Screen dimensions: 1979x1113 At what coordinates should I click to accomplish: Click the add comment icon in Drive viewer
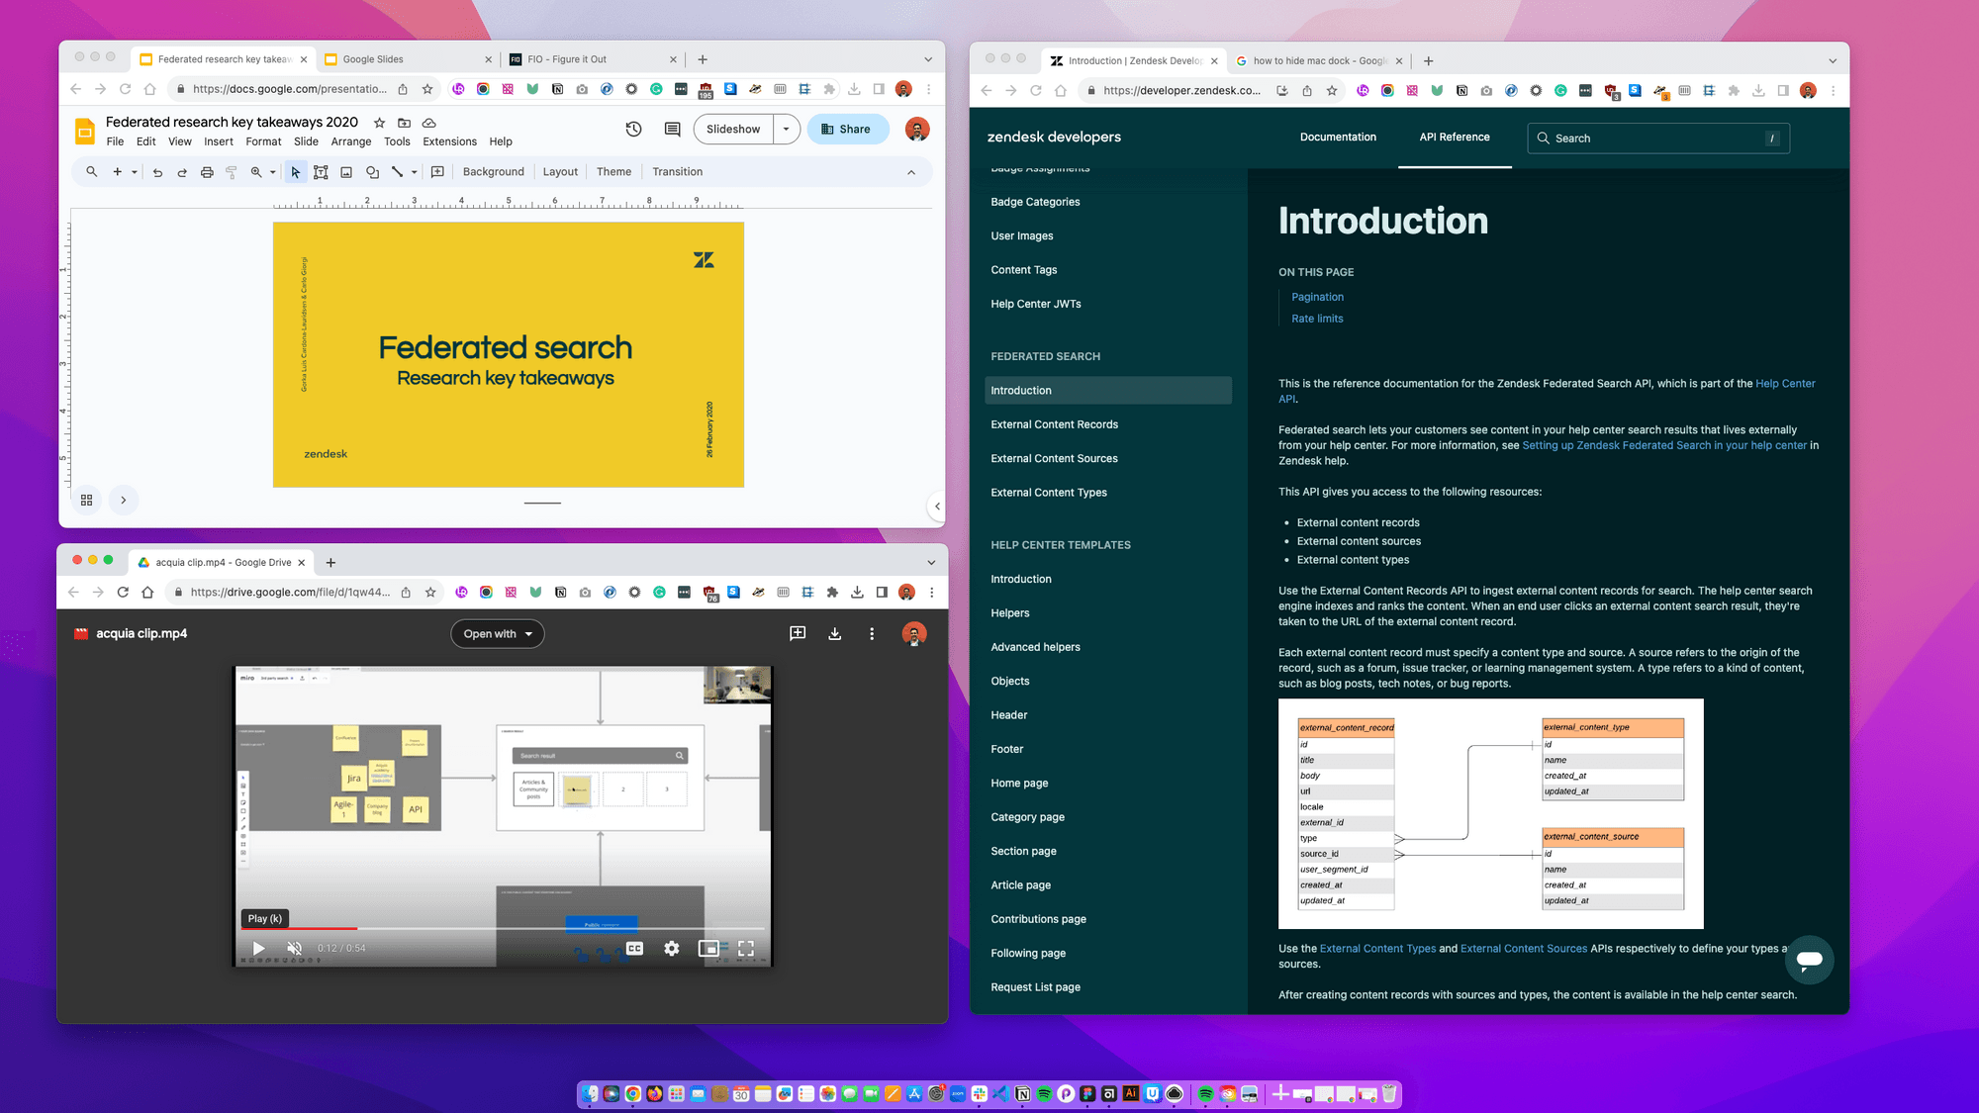tap(798, 633)
